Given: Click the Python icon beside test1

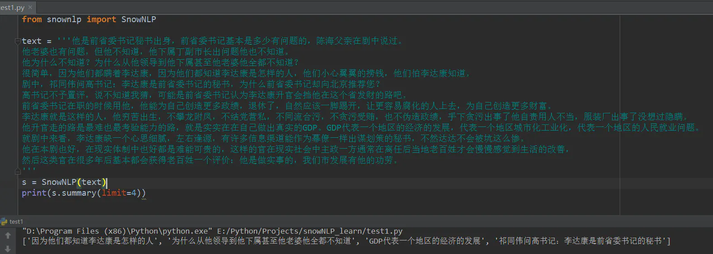Looking at the screenshot, I should 4,221.
